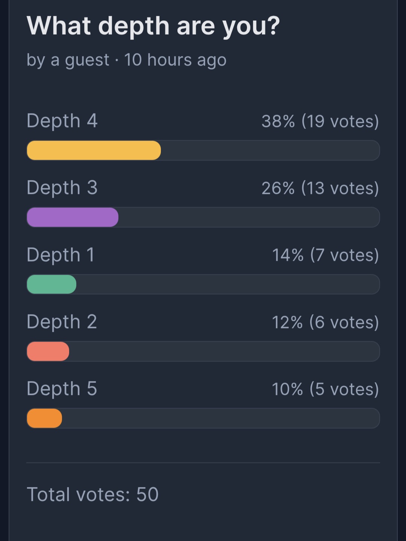The width and height of the screenshot is (406, 541).
Task: Select the Depth 4 option label
Action: [x=62, y=121]
